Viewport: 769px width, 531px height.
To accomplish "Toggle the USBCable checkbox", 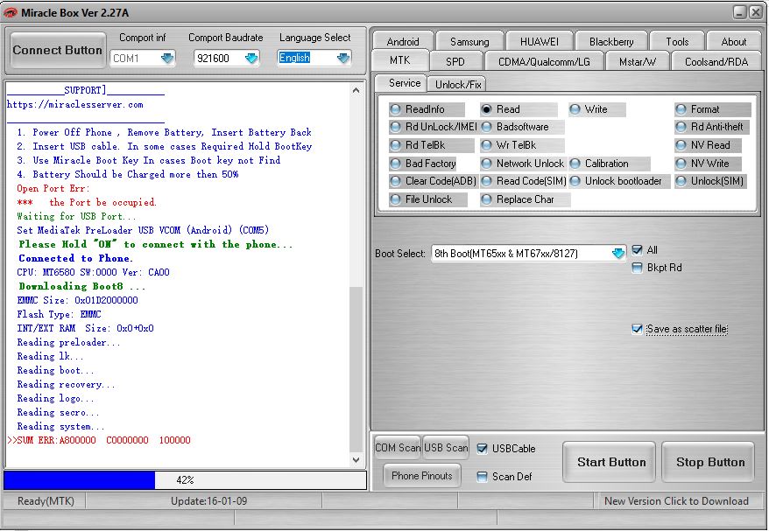I will (x=482, y=449).
